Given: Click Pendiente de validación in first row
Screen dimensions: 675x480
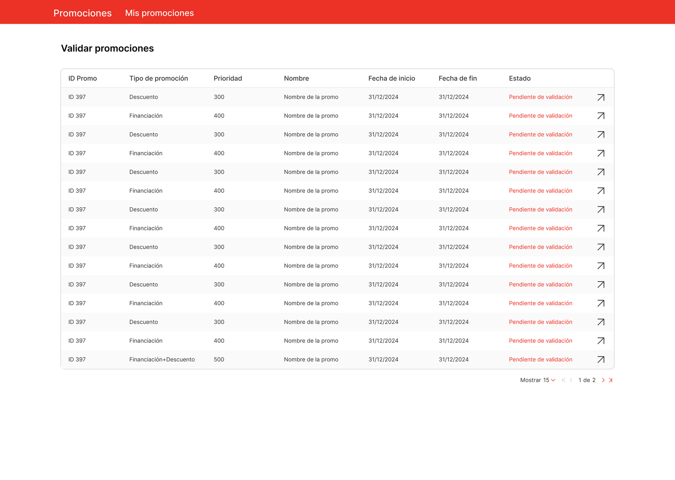Looking at the screenshot, I should point(540,97).
